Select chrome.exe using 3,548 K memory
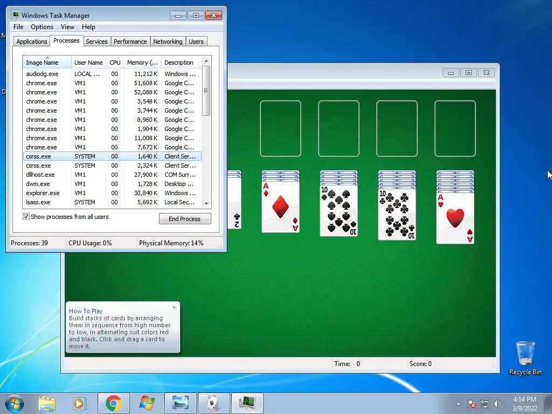Screen dimensions: 552x414 coord(112,101)
